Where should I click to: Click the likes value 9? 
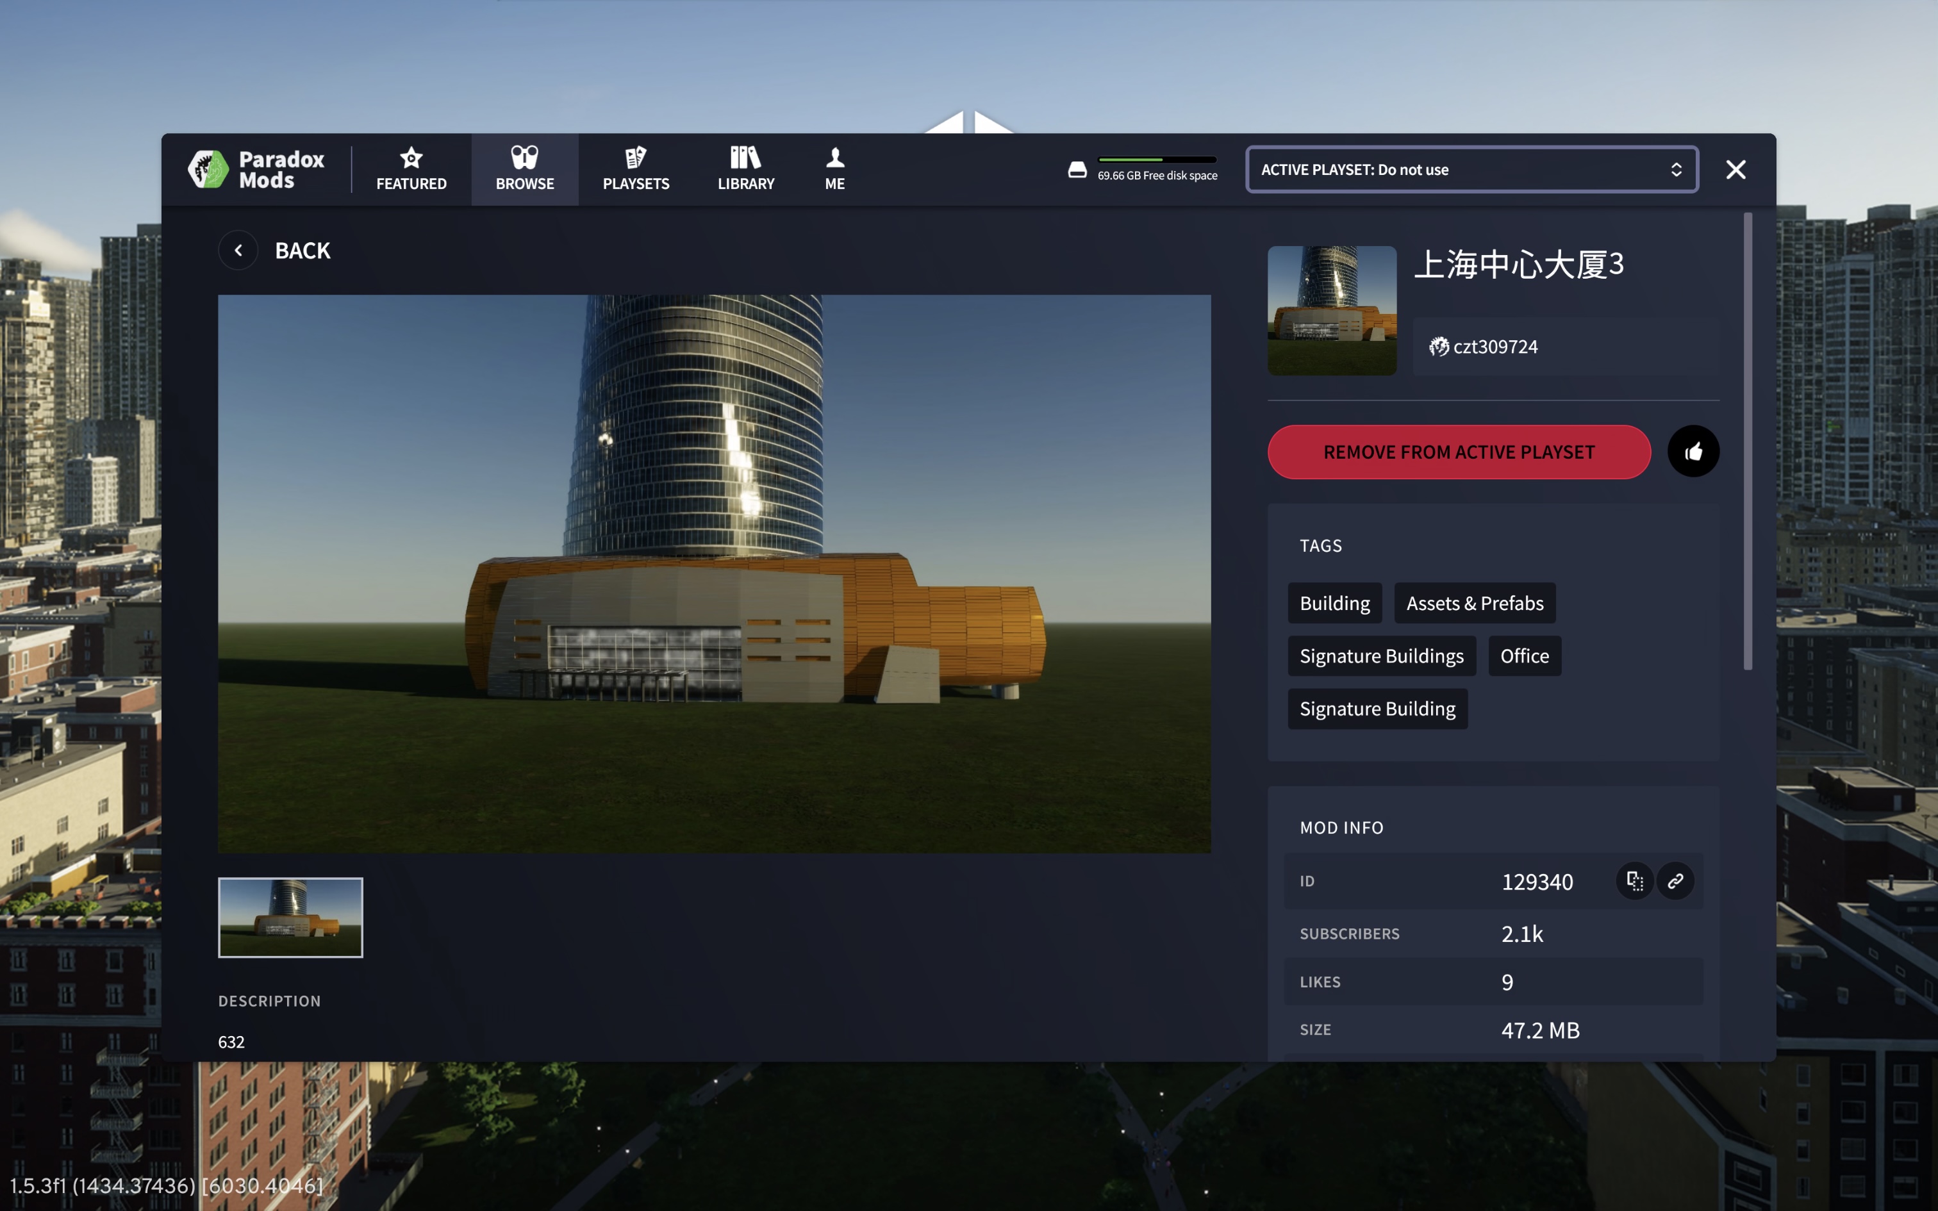[x=1507, y=982]
